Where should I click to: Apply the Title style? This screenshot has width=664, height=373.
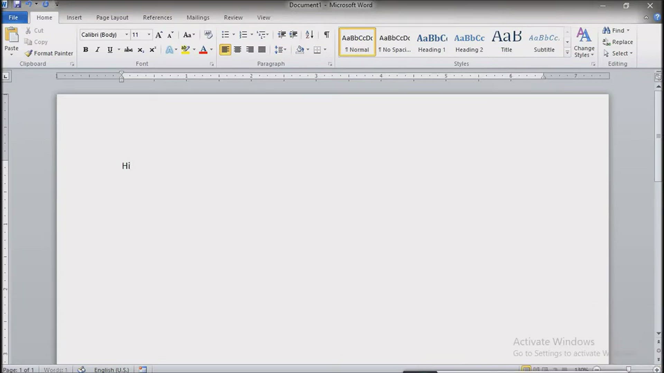[x=507, y=42]
